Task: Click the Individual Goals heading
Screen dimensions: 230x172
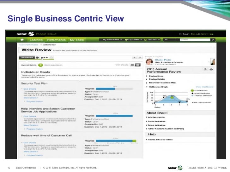Action: (36, 72)
